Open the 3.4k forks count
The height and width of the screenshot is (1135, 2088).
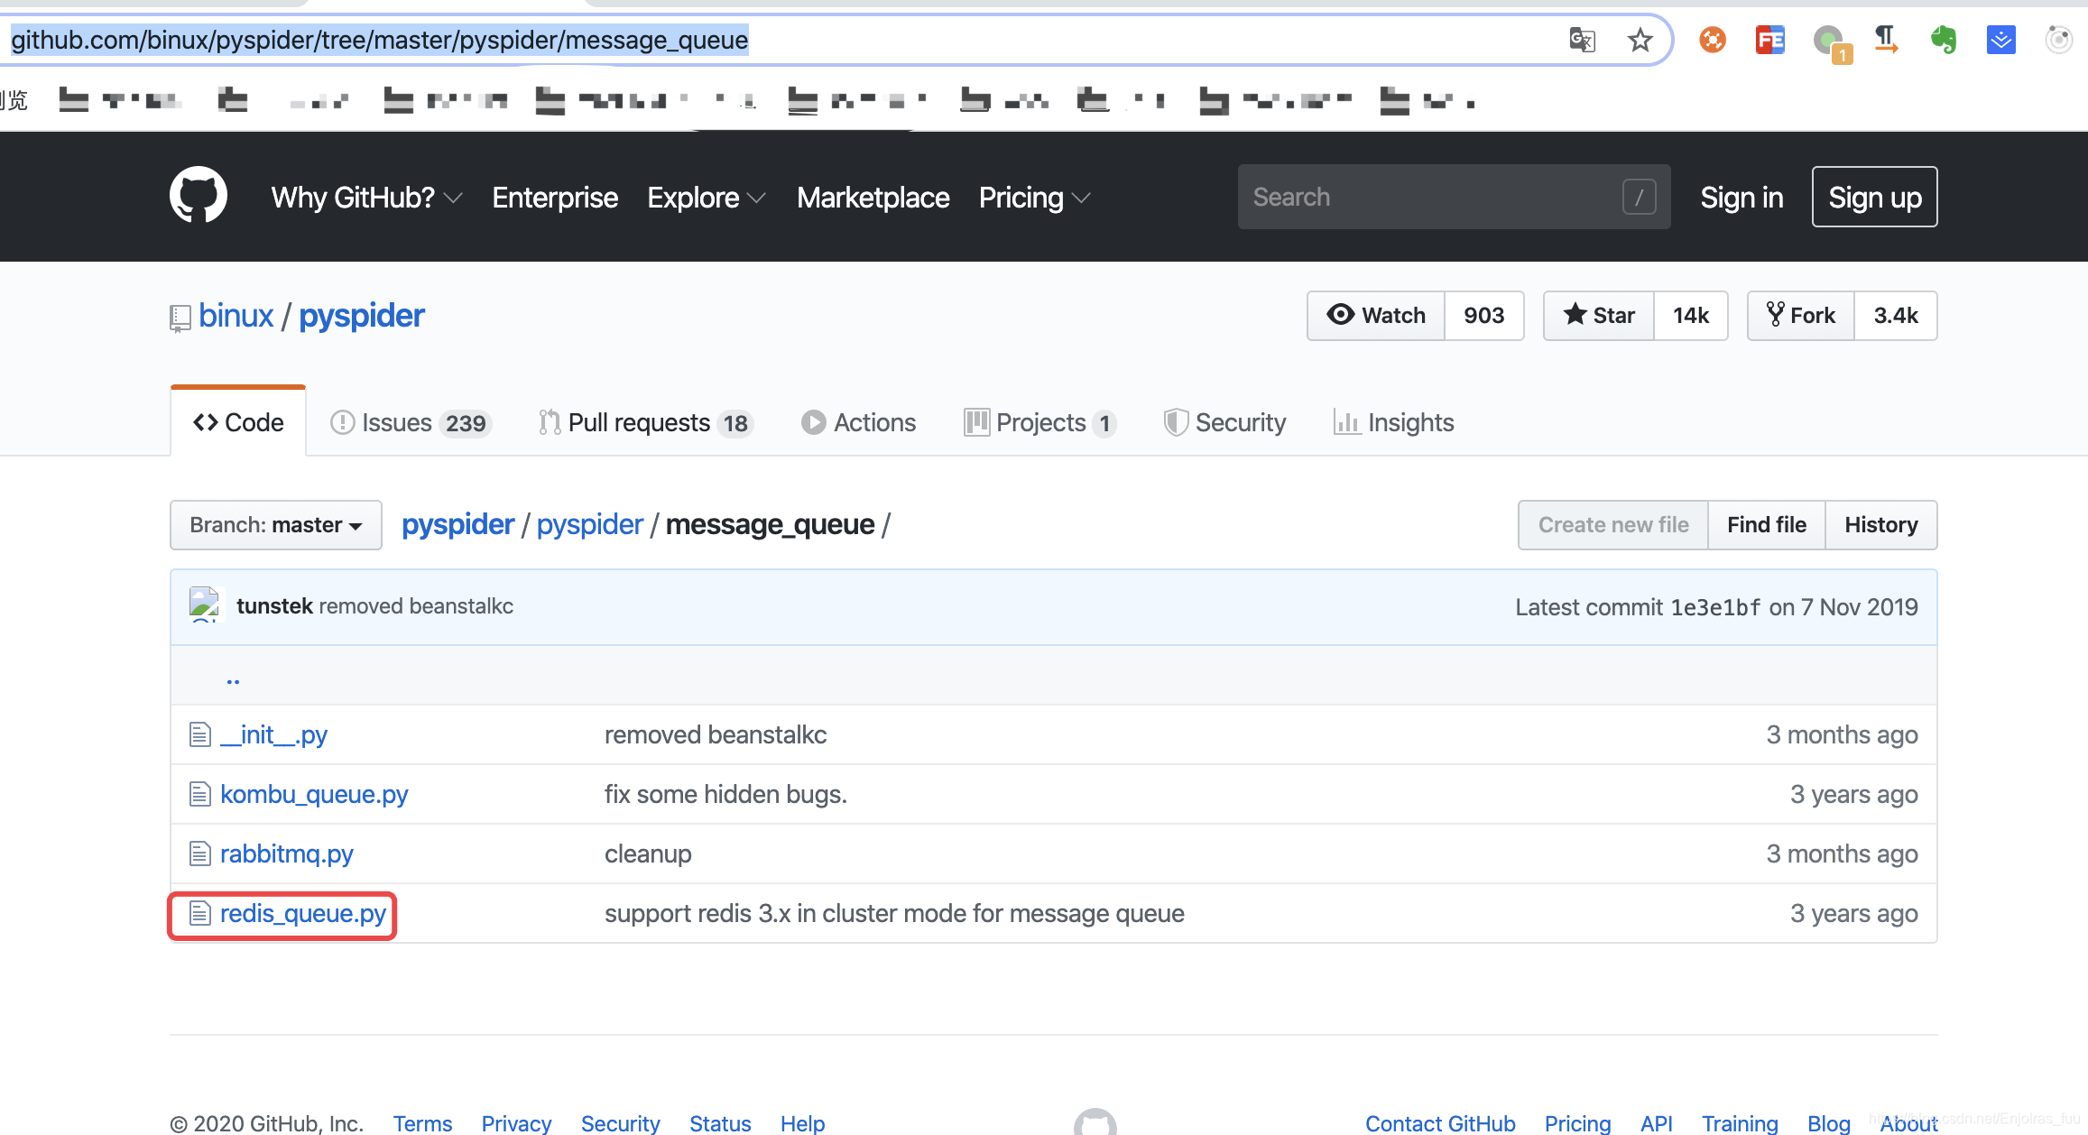[1896, 315]
